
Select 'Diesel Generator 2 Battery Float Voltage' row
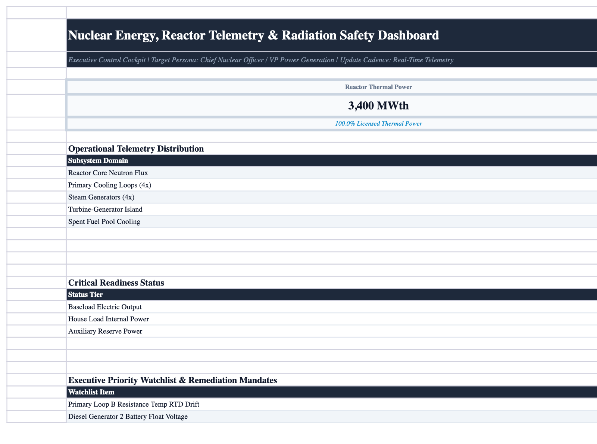[x=332, y=416]
